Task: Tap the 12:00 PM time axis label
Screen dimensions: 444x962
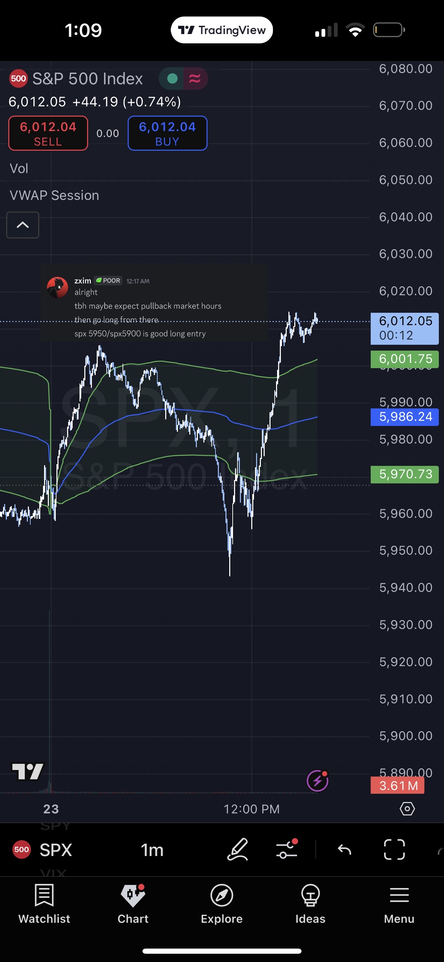Action: pyautogui.click(x=252, y=809)
